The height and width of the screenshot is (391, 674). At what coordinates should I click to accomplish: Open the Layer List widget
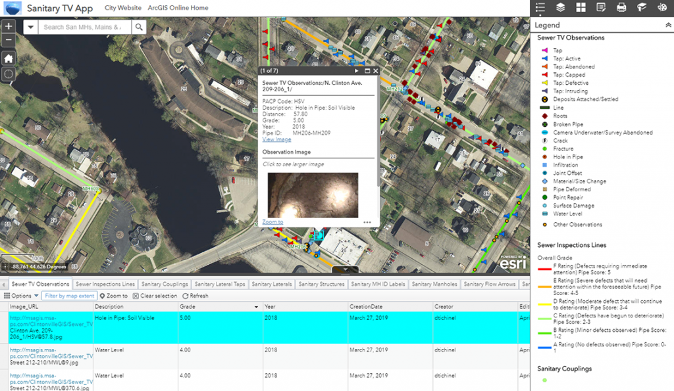(x=559, y=8)
